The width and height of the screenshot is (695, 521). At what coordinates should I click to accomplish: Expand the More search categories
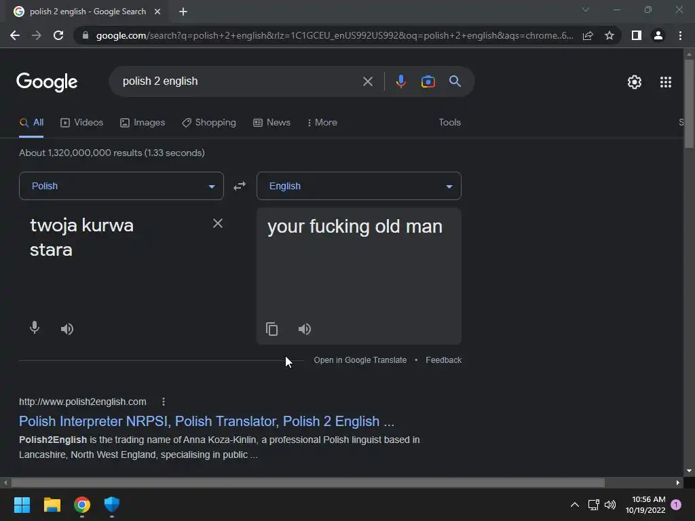(x=322, y=123)
